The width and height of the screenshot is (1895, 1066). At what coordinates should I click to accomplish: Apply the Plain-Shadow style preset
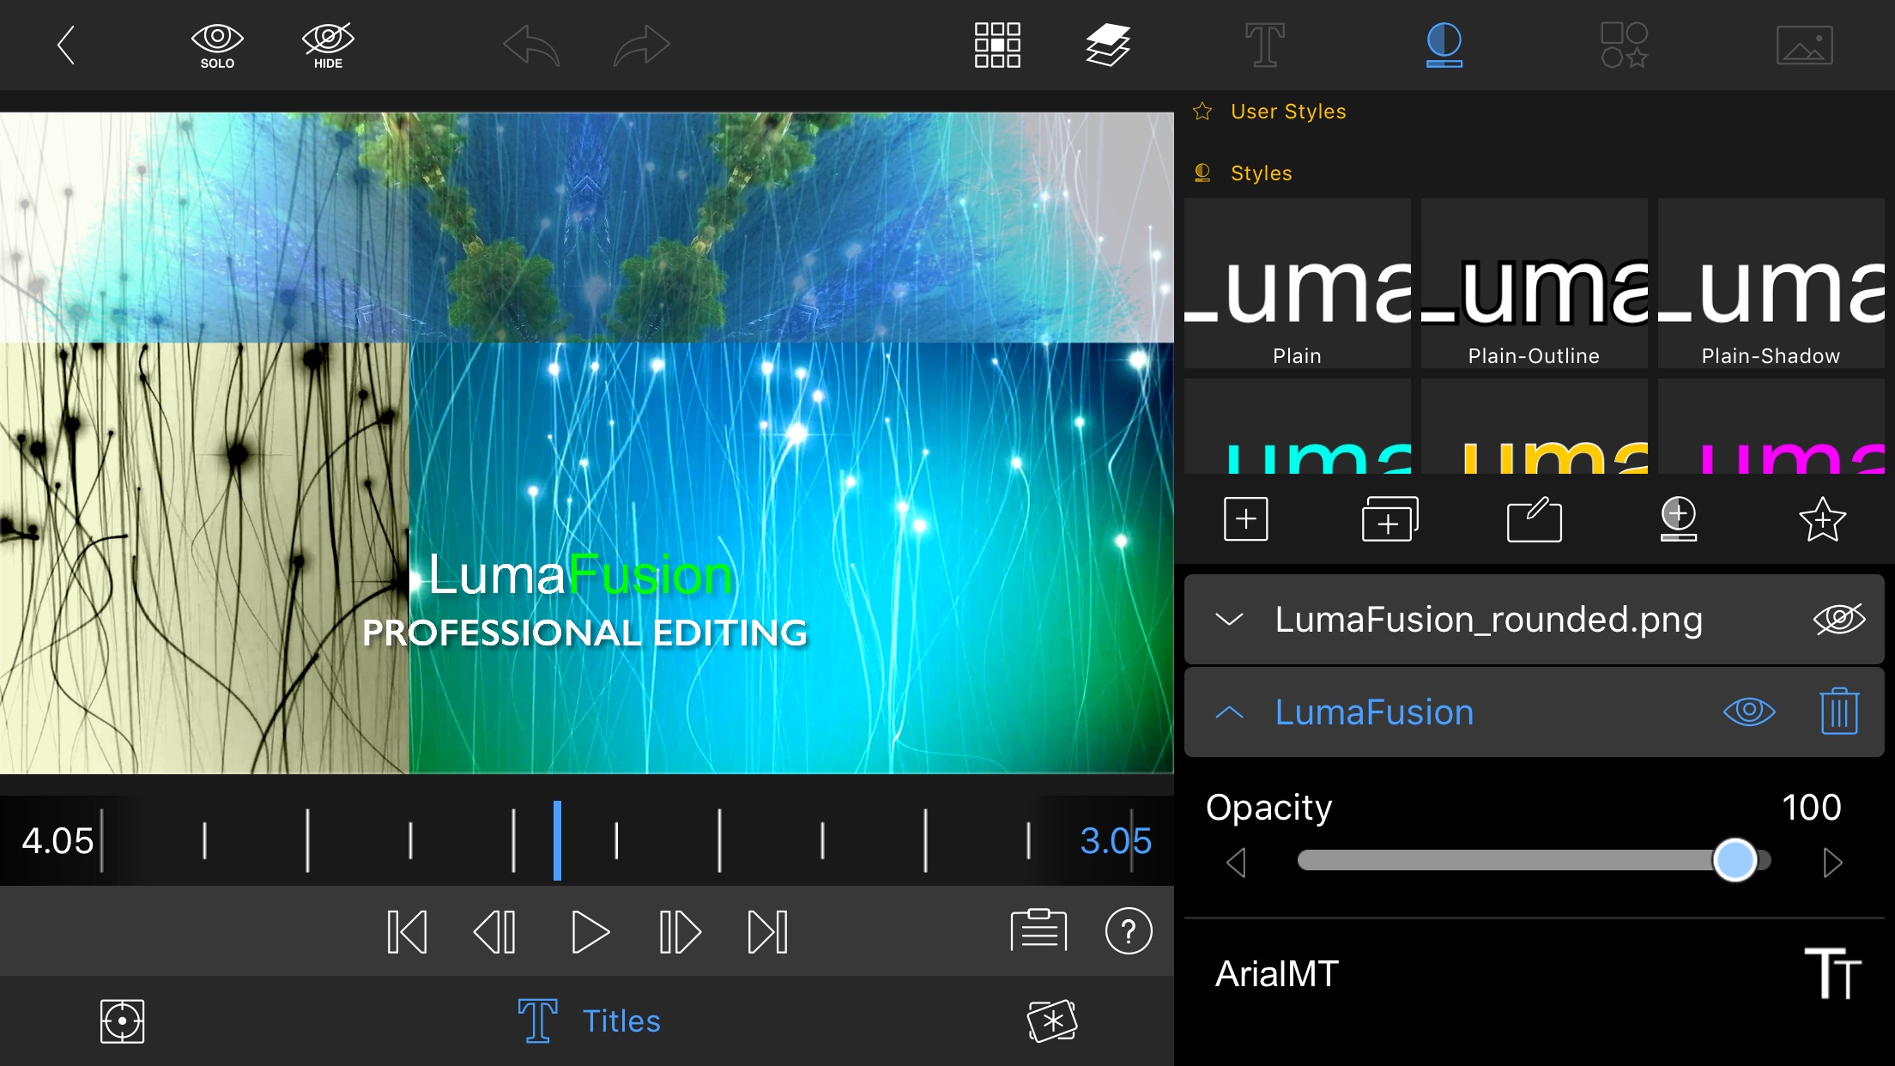1771,283
